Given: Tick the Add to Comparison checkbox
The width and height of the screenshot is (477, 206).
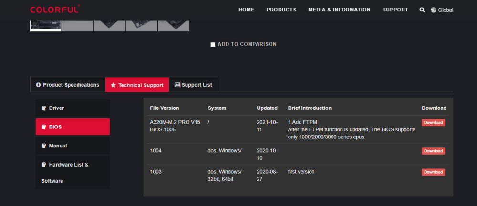Looking at the screenshot, I should 213,44.
